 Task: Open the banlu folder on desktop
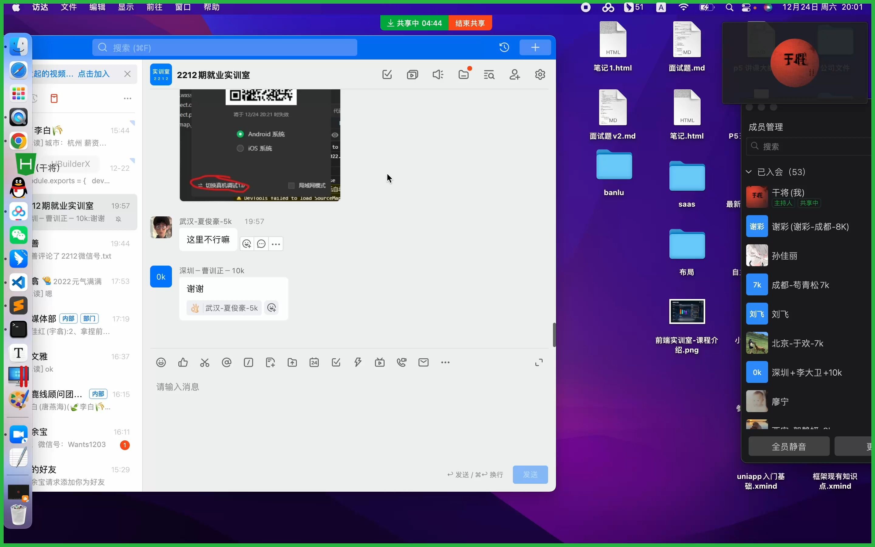[x=614, y=173]
